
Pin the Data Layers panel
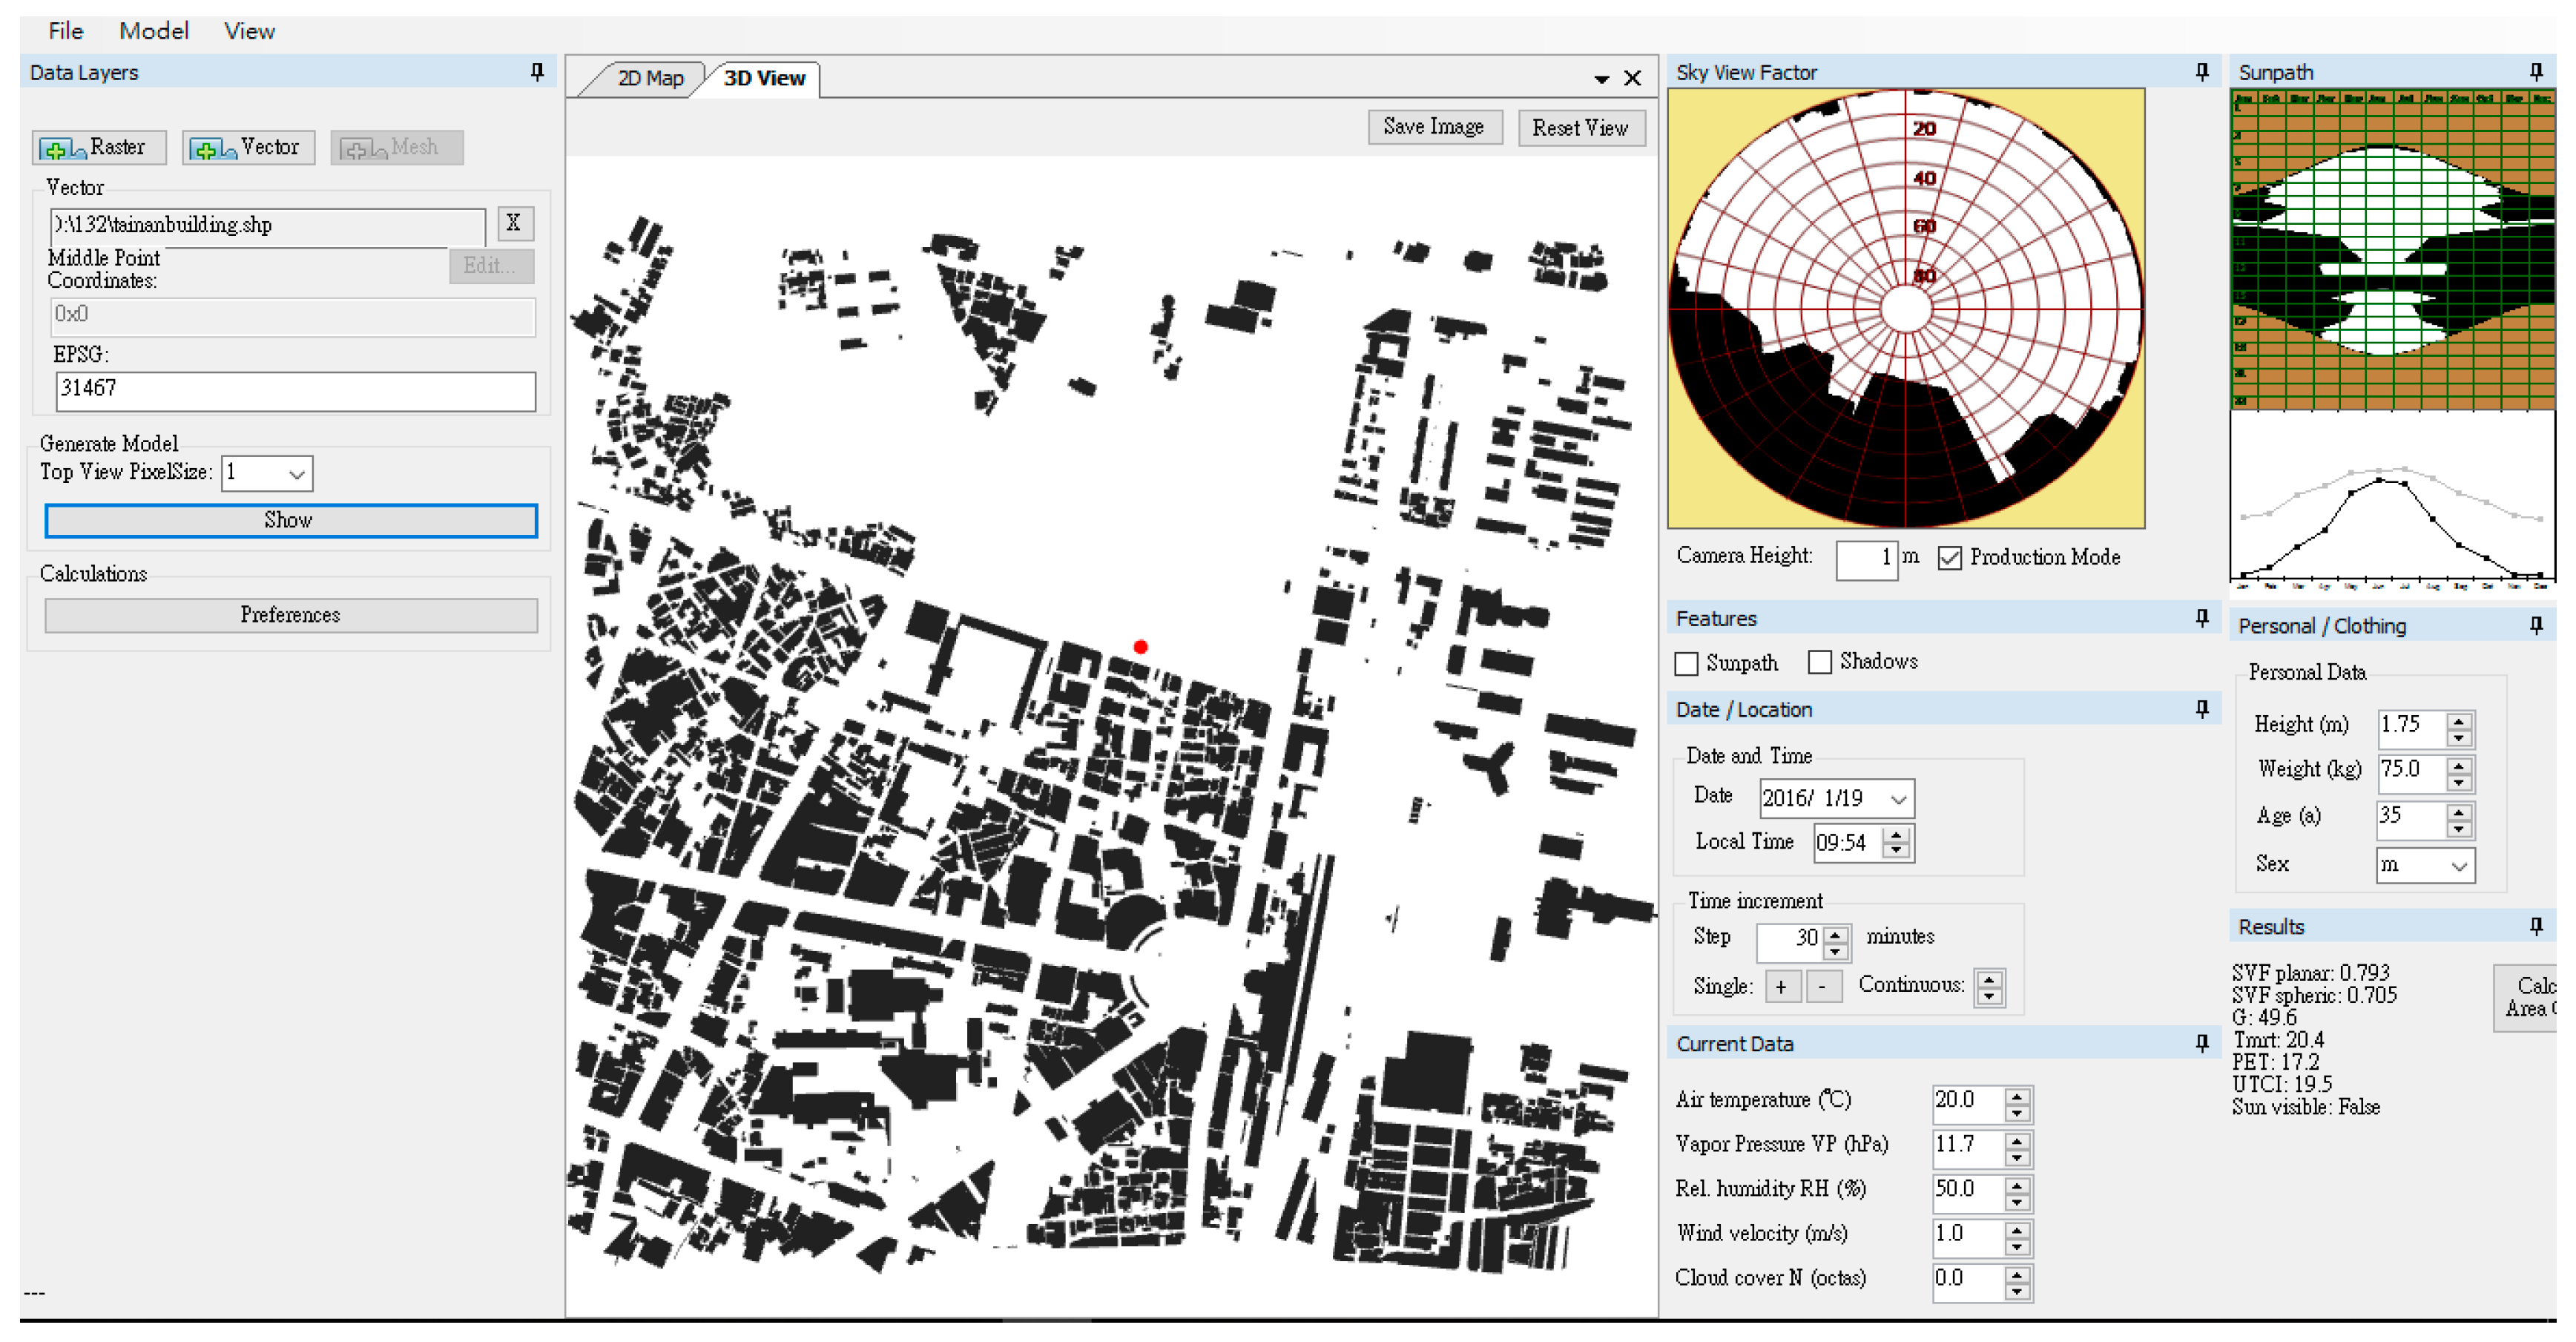click(537, 72)
